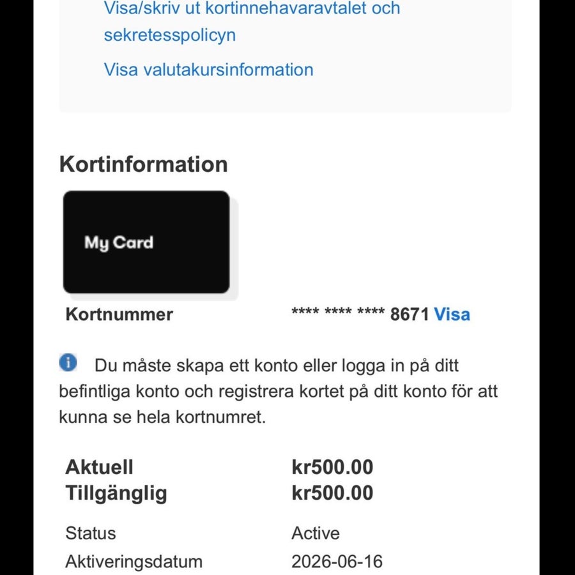Image resolution: width=575 pixels, height=575 pixels.
Task: Click the Tillgänglig label
Action: coord(116,493)
